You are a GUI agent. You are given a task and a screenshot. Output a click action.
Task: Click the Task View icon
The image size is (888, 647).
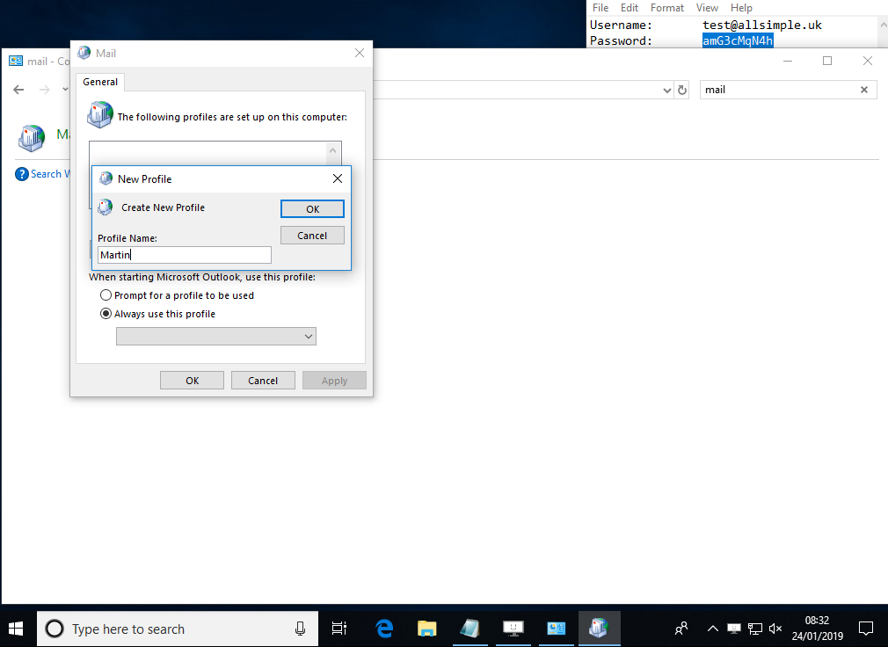(x=339, y=629)
